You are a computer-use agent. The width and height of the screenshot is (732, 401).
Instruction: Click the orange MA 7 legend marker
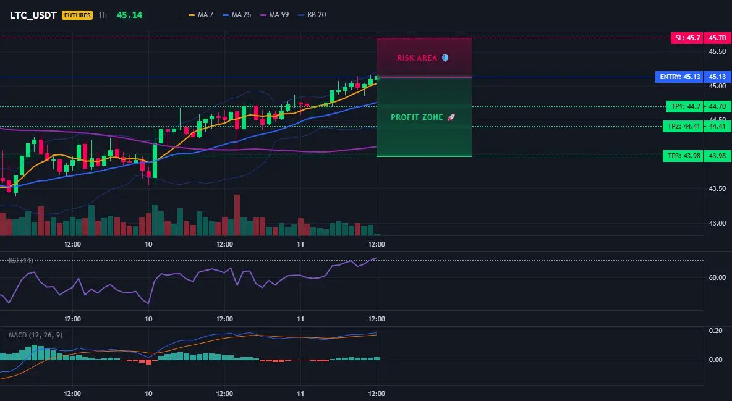pyautogui.click(x=192, y=15)
